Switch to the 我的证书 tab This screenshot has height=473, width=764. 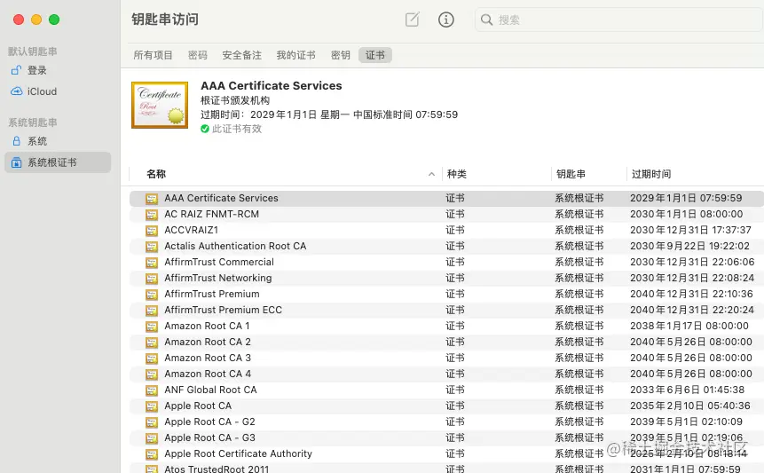click(x=295, y=55)
